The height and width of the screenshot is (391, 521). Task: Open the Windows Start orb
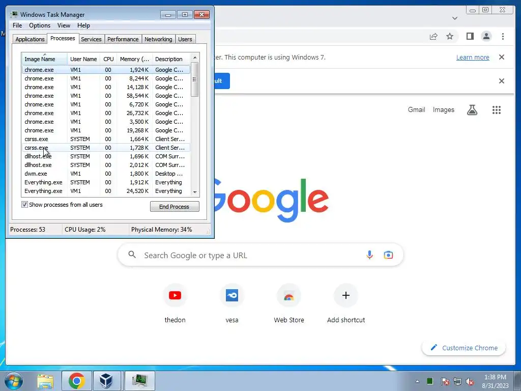(x=14, y=381)
